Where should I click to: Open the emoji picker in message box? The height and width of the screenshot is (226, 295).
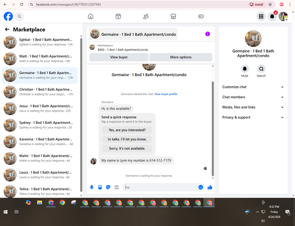point(201,187)
